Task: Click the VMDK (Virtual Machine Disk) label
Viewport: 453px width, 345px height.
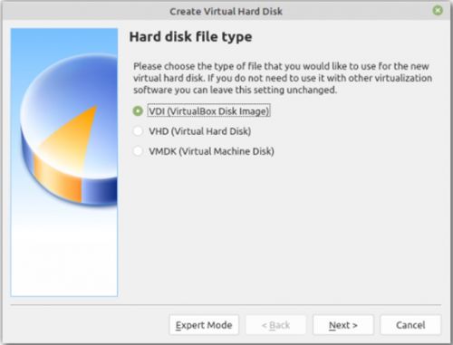Action: point(211,151)
